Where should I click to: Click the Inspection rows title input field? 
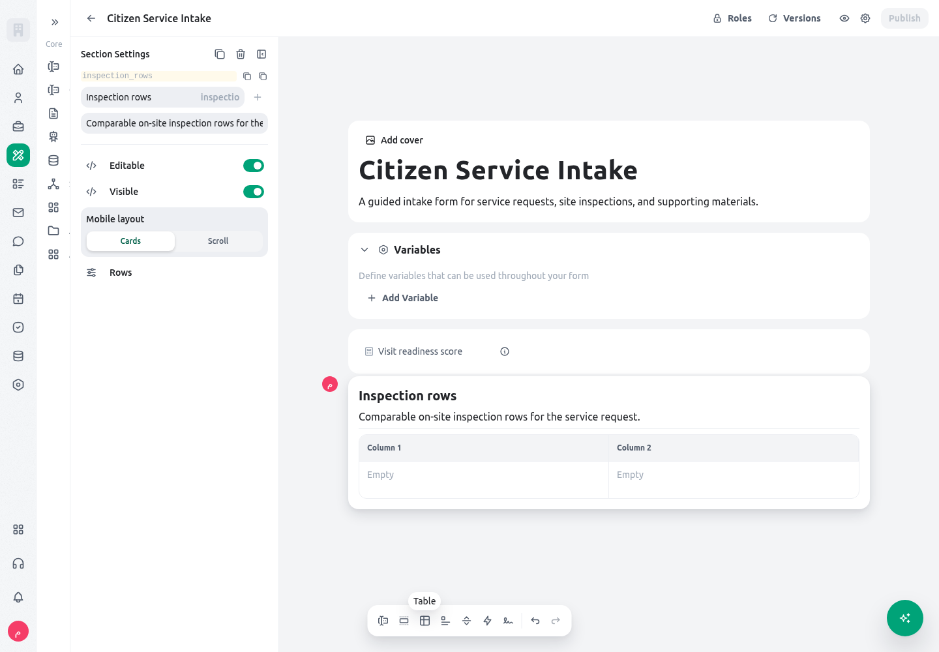162,97
